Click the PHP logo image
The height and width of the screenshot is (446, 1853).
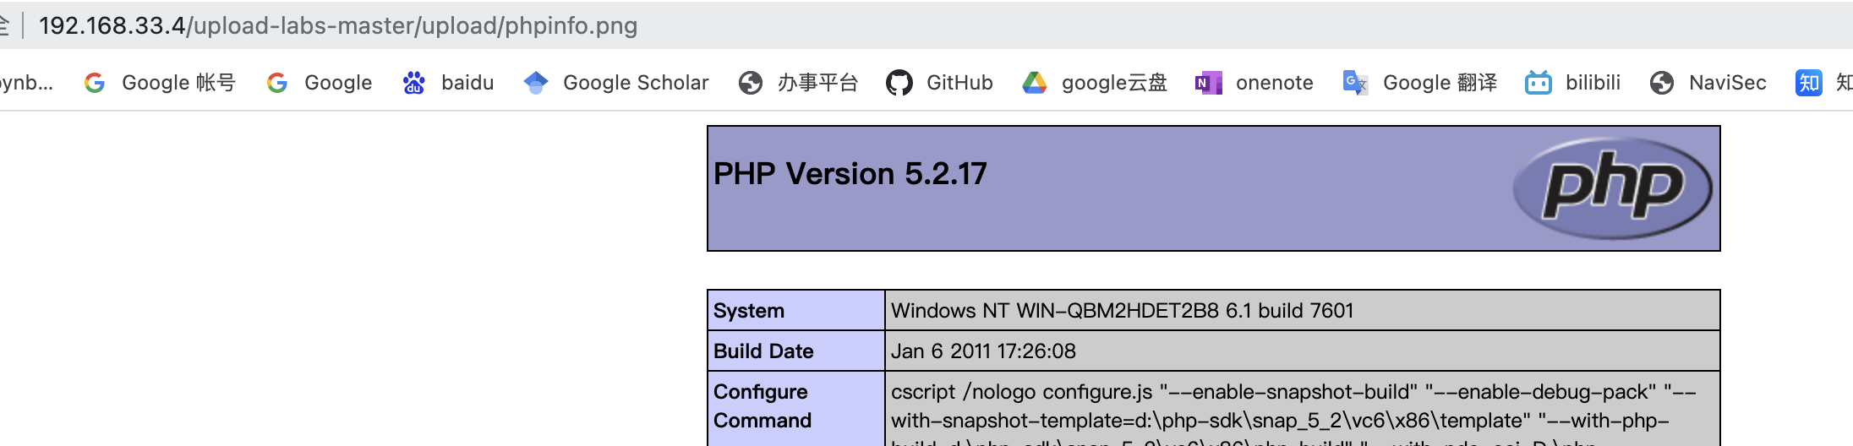coord(1612,188)
